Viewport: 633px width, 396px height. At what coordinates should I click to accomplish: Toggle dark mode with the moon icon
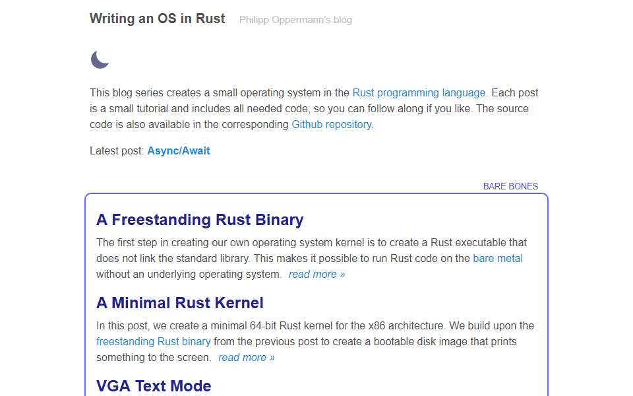[x=100, y=60]
